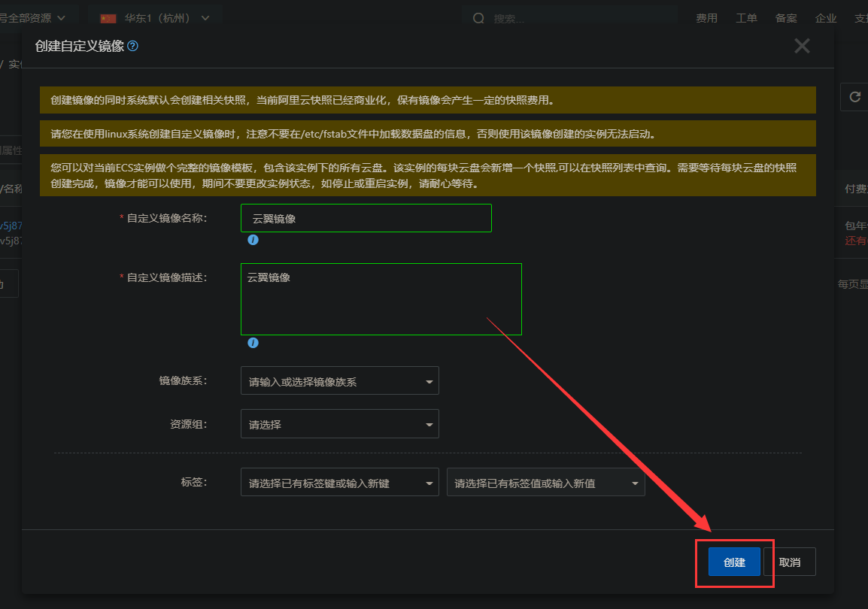The height and width of the screenshot is (609, 868).
Task: Click the refresh icon at right edge
Action: pos(854,97)
